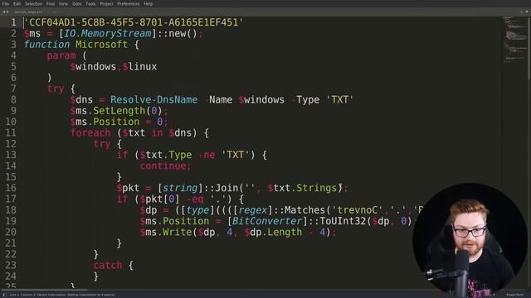This screenshot has height=298, width=531.
Task: Click the status bar line and column message
Action: [62, 295]
